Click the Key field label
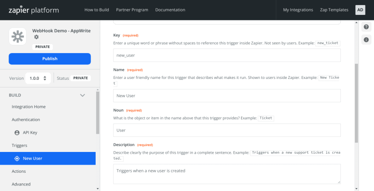 click(116, 35)
